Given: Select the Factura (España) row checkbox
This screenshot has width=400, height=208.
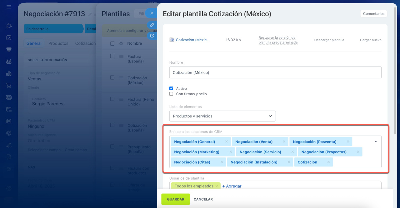Looking at the screenshot, I should pos(112,56).
